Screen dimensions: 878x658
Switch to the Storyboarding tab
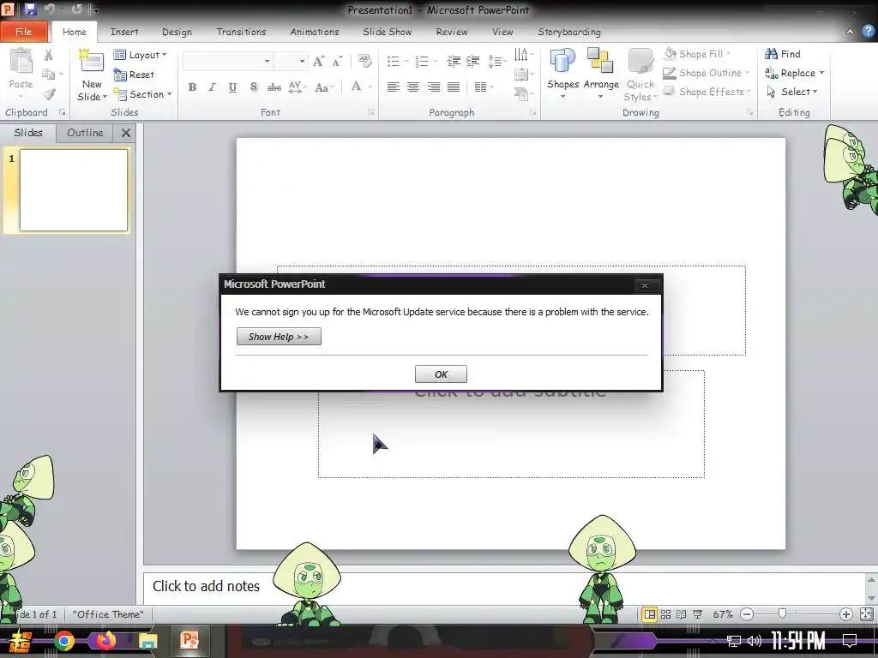pyautogui.click(x=569, y=32)
